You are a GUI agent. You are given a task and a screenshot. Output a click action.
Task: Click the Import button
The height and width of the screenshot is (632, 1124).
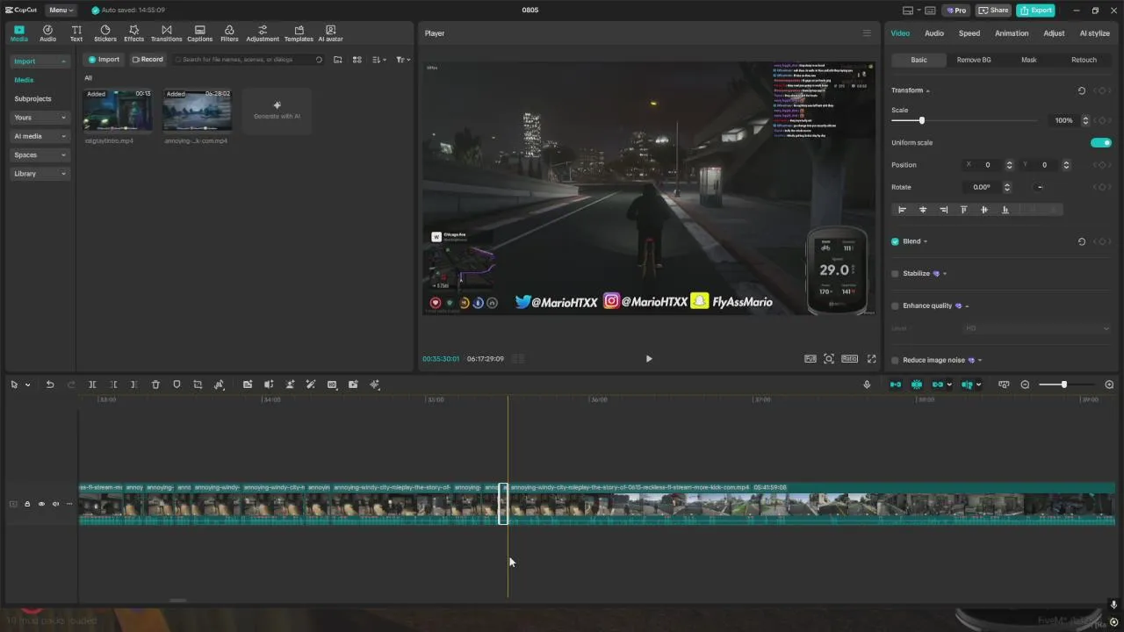(104, 60)
